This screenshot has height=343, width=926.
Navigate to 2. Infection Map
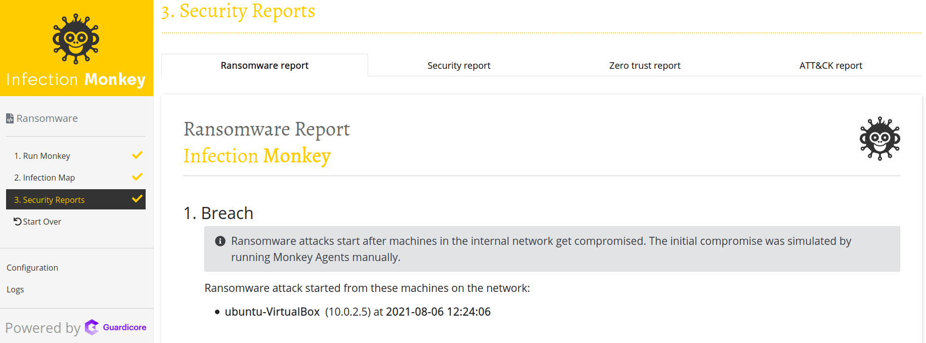point(45,177)
